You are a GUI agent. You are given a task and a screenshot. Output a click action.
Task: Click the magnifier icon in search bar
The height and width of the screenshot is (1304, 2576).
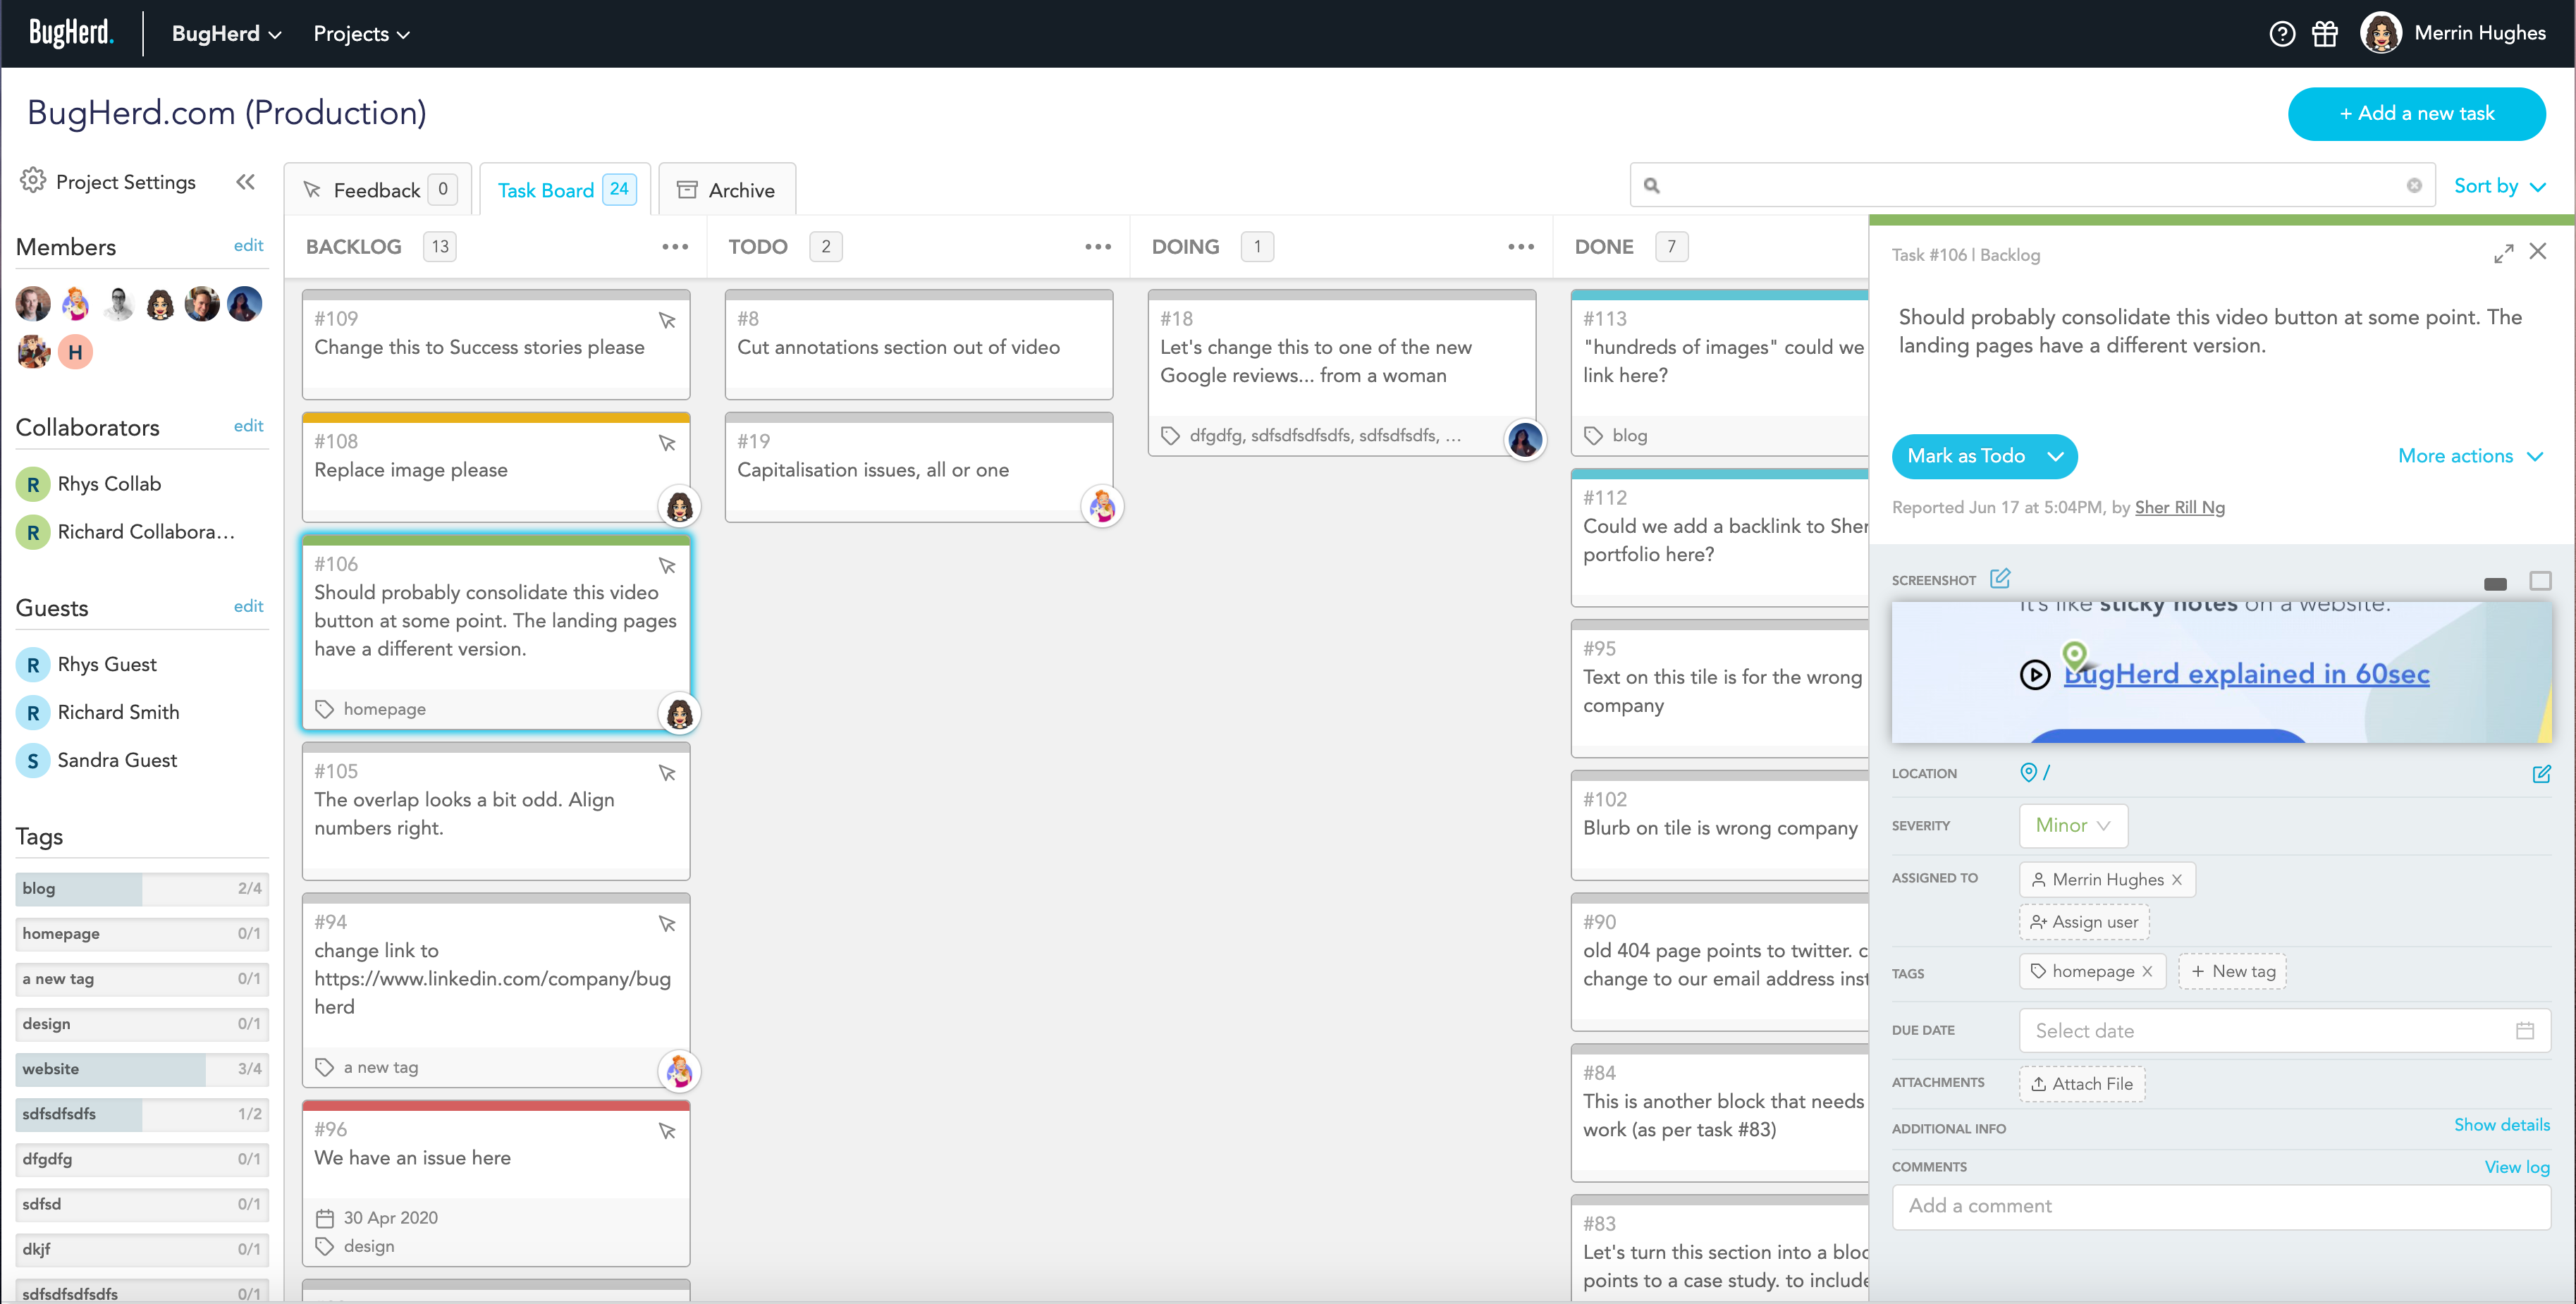pos(1652,186)
